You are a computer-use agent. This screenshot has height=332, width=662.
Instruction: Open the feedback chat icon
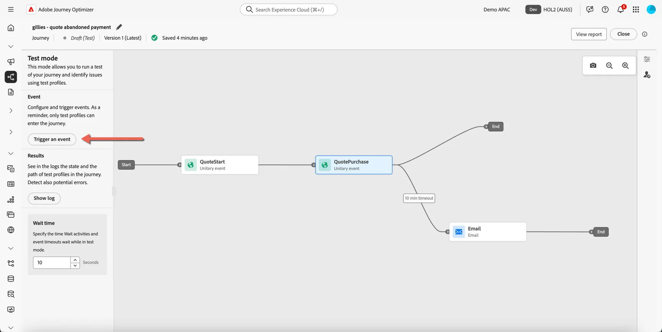[590, 10]
